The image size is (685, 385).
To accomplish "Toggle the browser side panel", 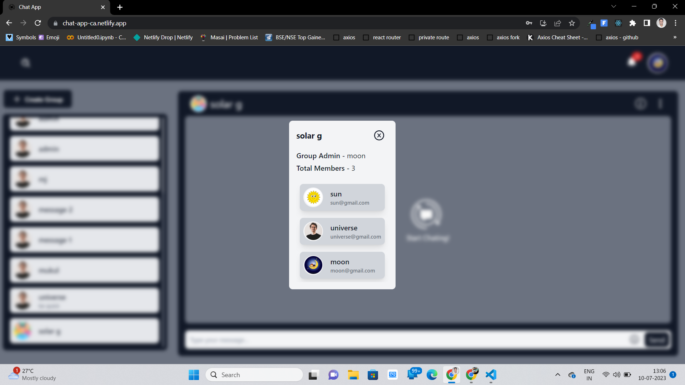I will pos(647,23).
